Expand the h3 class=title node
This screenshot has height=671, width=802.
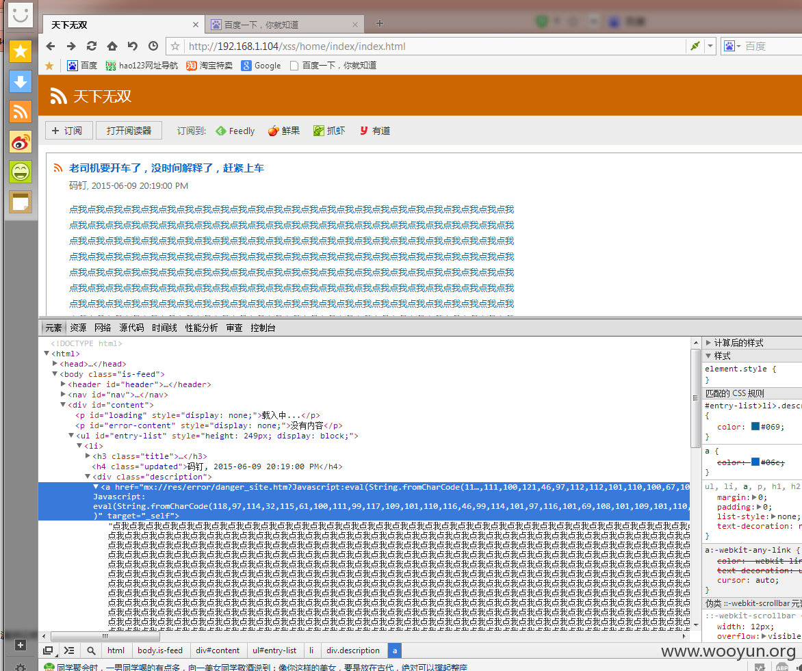click(x=88, y=455)
